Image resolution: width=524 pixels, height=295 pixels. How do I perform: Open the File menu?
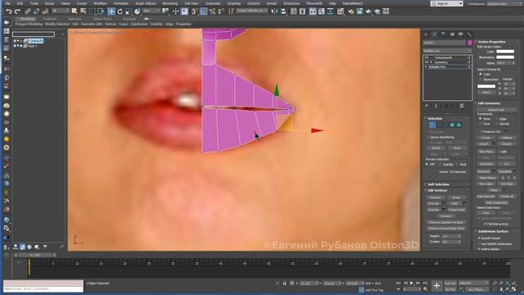(7, 3)
